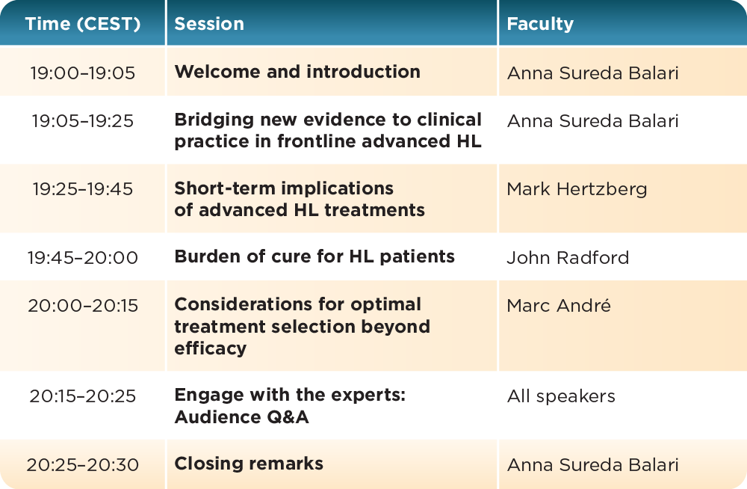Select the 19:00–19:05 time slot

[83, 73]
